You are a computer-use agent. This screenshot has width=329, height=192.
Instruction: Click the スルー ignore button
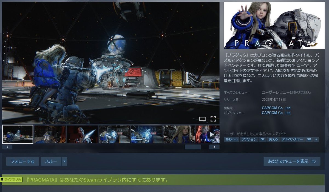point(51,161)
